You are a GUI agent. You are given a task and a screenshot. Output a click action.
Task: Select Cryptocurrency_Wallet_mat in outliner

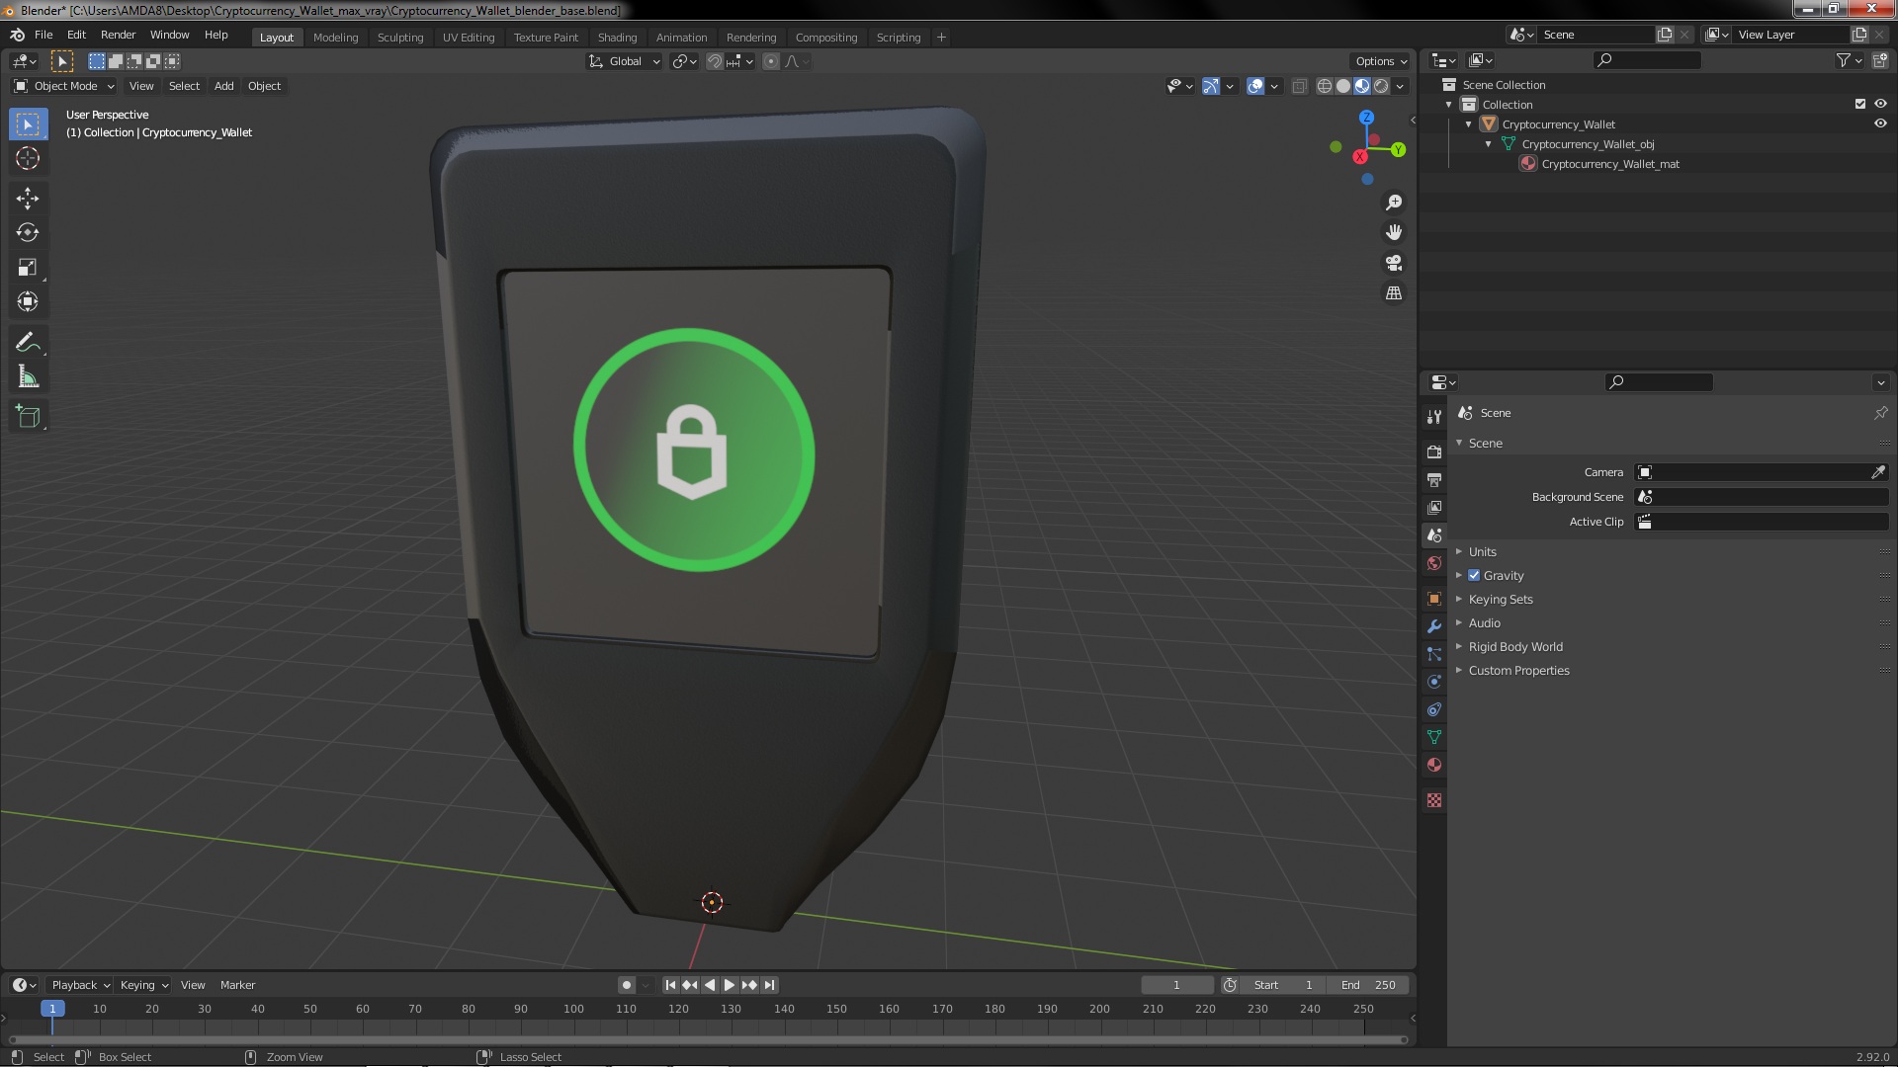(x=1609, y=164)
